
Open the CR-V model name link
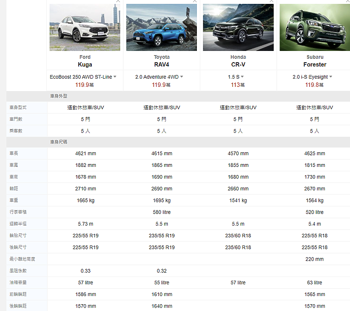pos(238,65)
